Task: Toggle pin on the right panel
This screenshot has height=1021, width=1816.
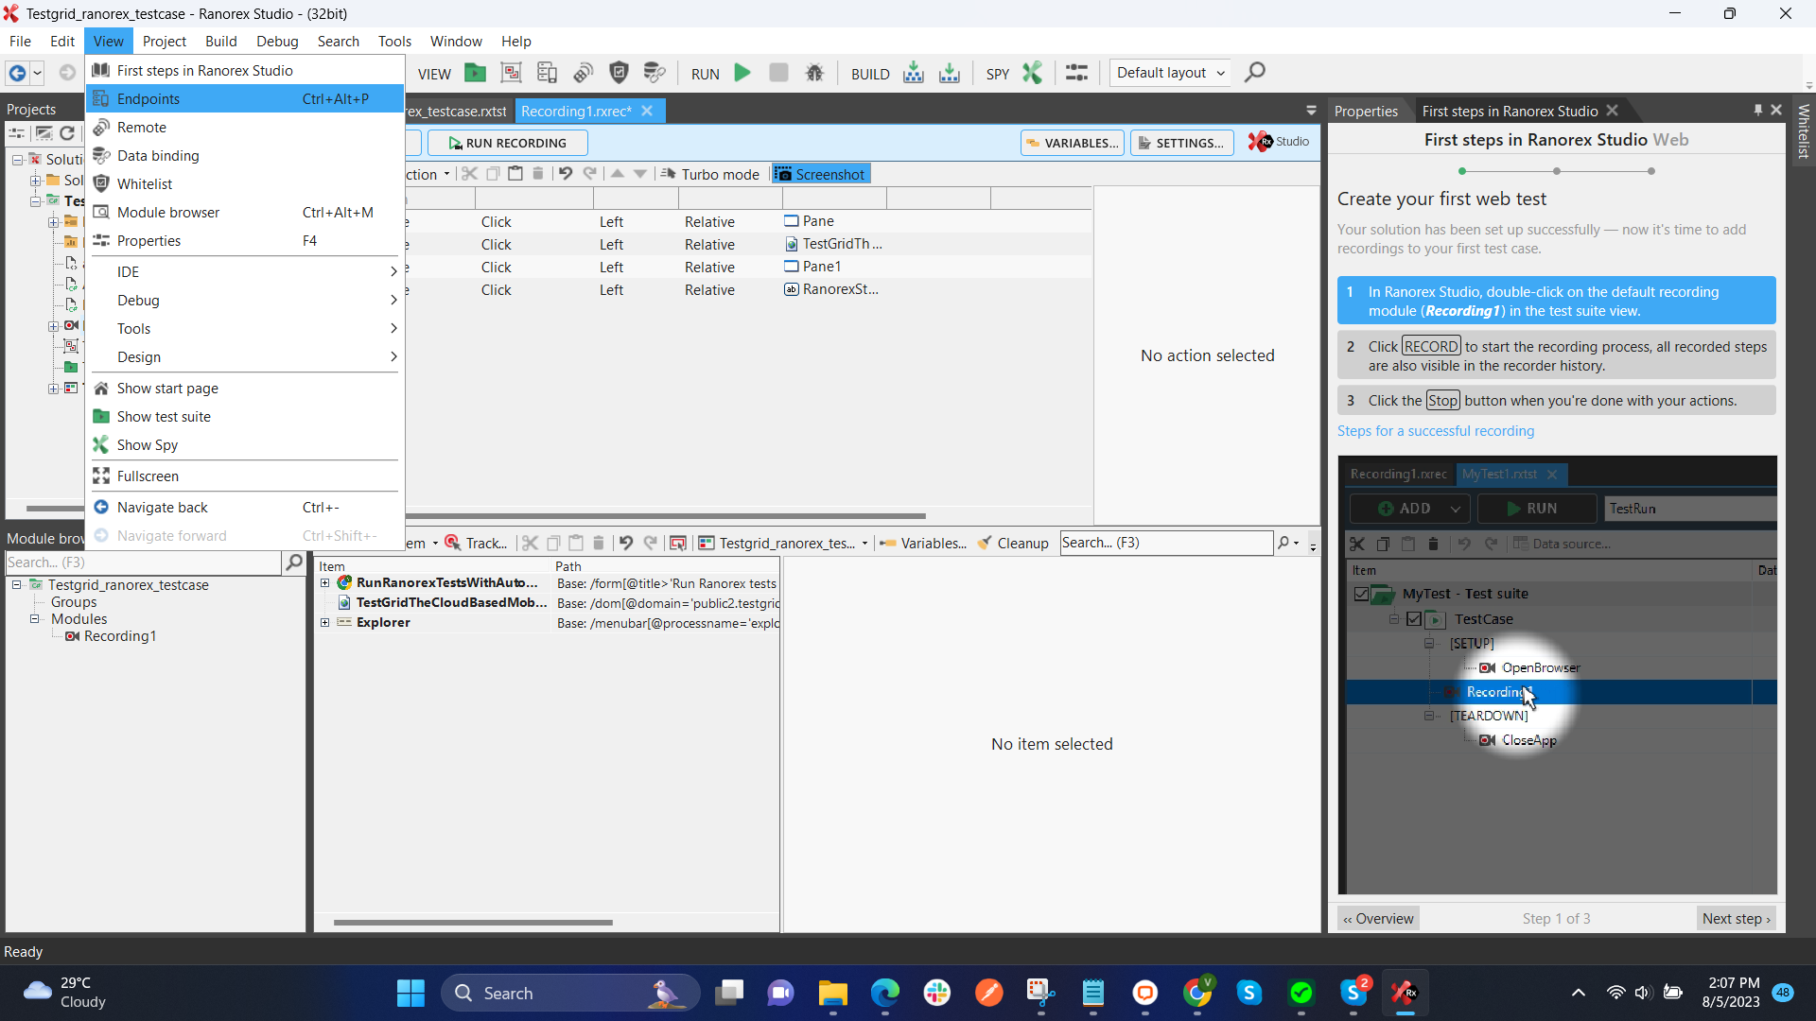Action: pyautogui.click(x=1758, y=111)
